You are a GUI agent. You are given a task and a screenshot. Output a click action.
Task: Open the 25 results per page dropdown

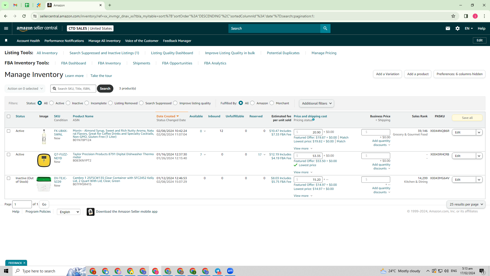point(466,204)
